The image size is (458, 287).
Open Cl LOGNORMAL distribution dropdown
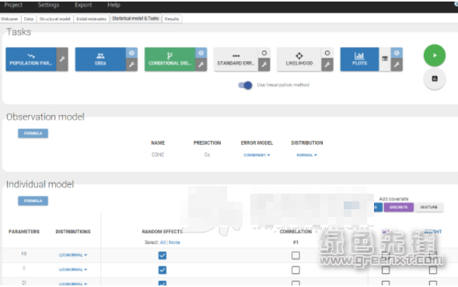click(x=73, y=284)
